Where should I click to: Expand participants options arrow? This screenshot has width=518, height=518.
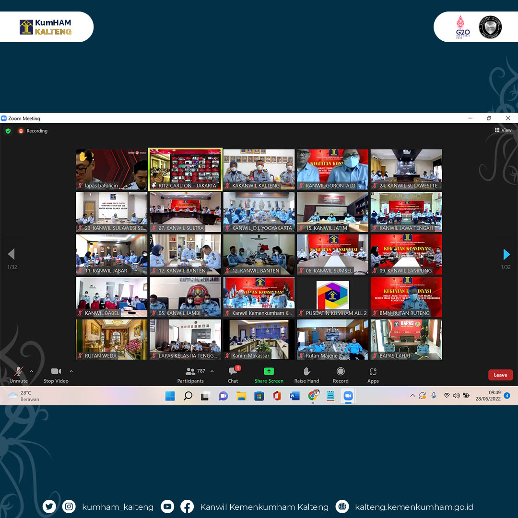(212, 371)
